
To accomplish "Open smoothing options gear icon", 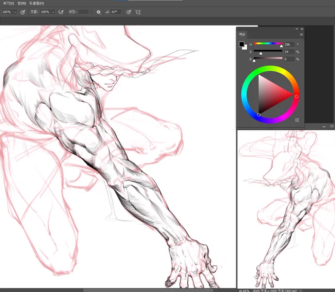I will tap(99, 12).
